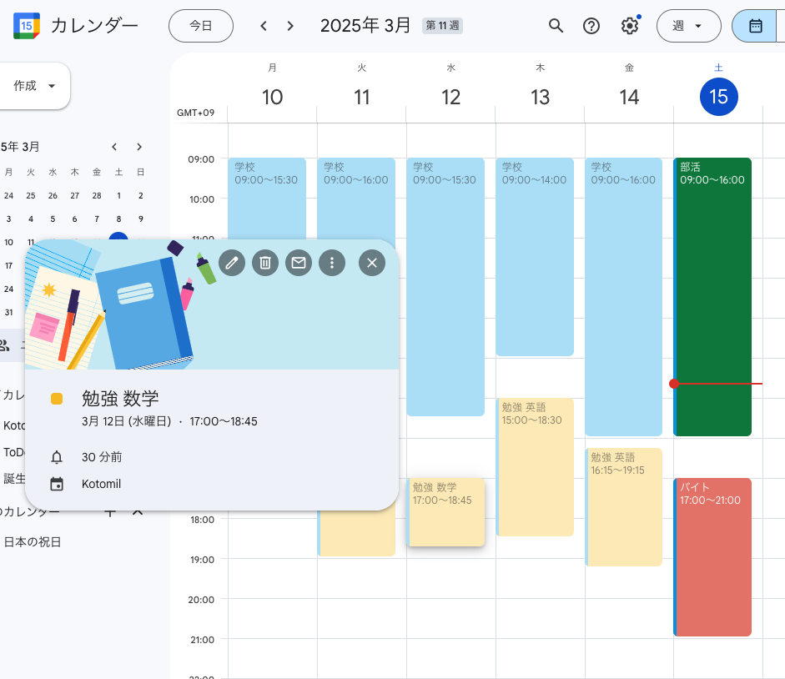
Task: Click the GMT+09 timezone label
Action: (x=196, y=113)
